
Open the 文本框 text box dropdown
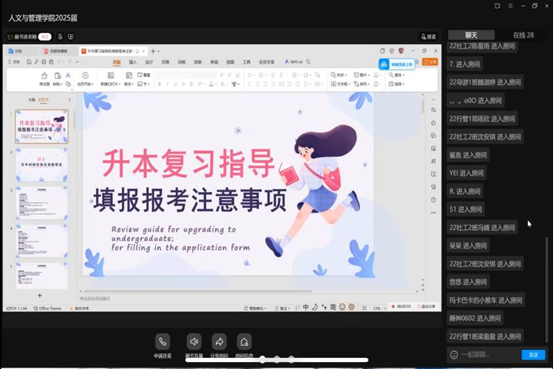(341, 84)
